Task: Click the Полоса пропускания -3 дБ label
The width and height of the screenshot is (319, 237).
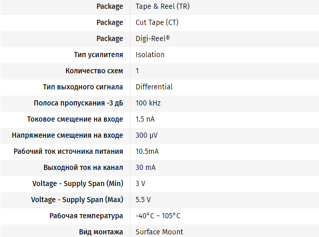Action: (78, 103)
